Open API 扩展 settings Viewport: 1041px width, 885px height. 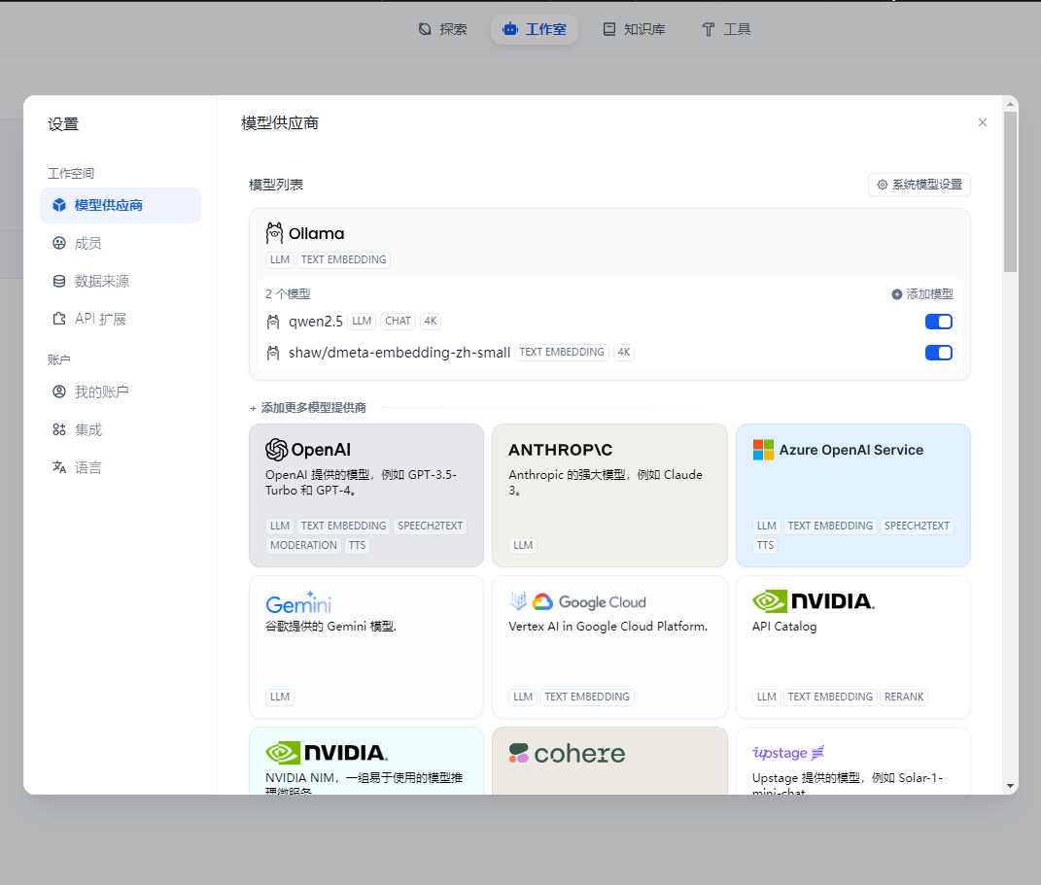click(x=121, y=319)
